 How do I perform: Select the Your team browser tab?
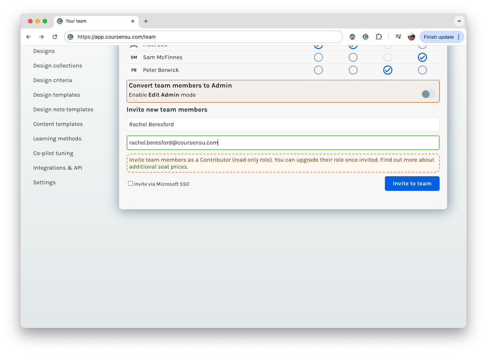[x=97, y=21]
